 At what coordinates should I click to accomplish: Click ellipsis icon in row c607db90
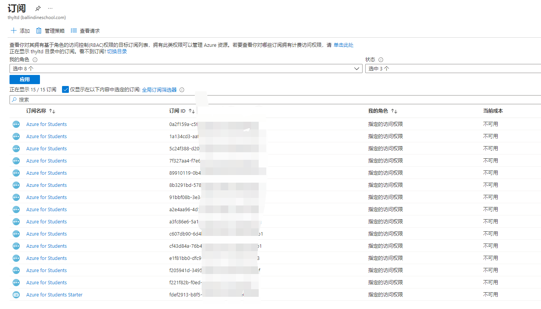tap(16, 234)
